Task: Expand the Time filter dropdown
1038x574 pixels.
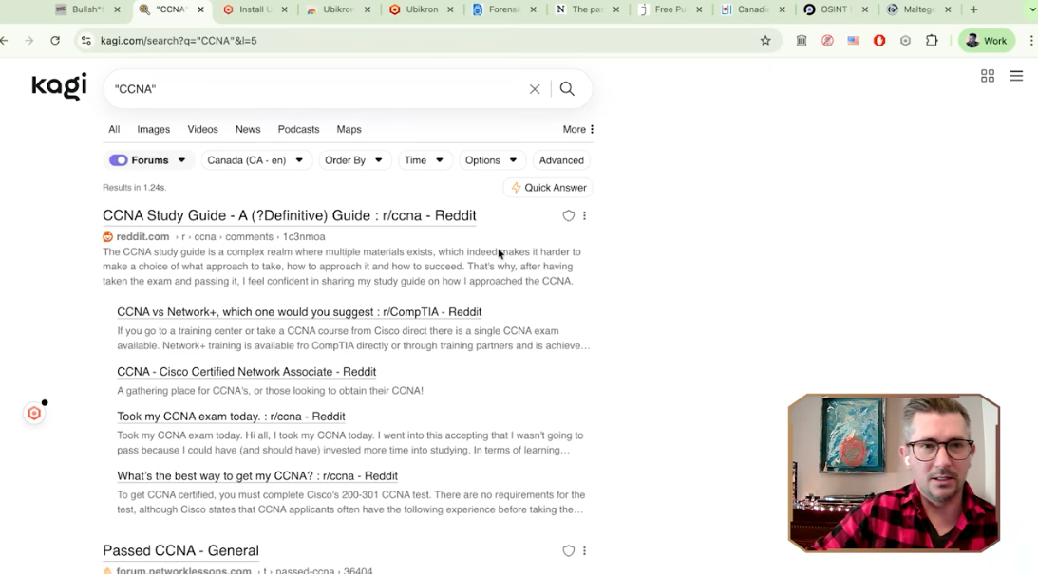Action: (424, 160)
